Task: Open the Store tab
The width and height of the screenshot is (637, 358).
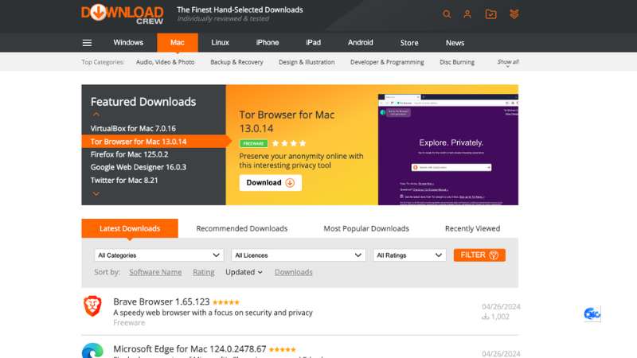Action: (x=409, y=43)
